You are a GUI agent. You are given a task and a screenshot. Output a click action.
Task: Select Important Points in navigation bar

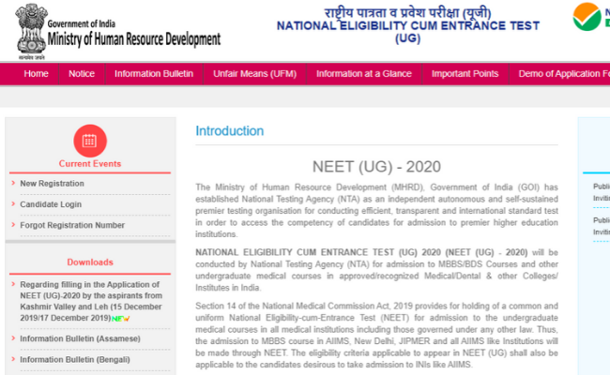click(465, 74)
